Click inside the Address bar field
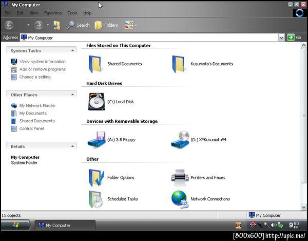308x241 pixels. [x=149, y=38]
